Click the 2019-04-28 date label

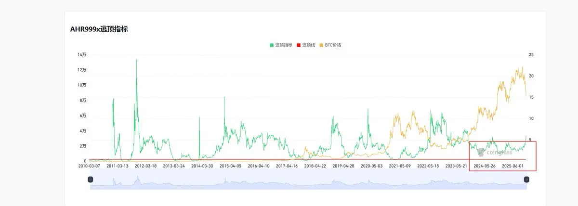pos(343,166)
